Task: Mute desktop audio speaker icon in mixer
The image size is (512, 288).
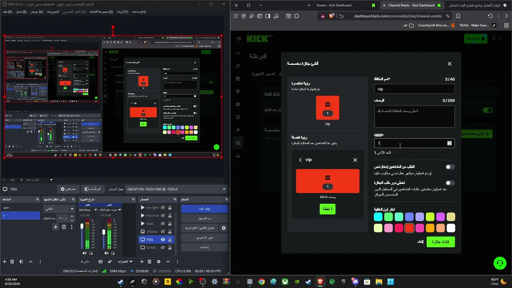Action: pos(106,253)
